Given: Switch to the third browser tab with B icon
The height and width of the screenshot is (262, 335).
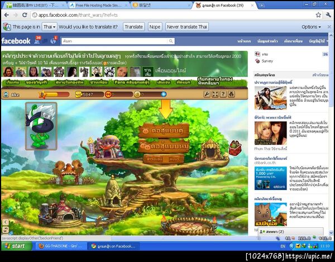Looking at the screenshot, I should pos(161,6).
